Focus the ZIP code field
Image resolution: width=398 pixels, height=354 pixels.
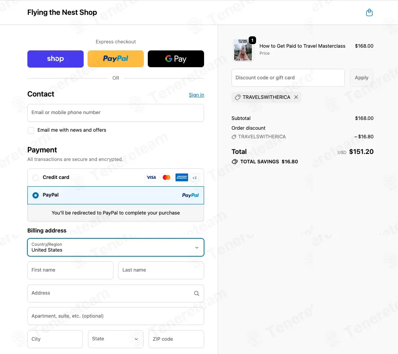click(176, 339)
